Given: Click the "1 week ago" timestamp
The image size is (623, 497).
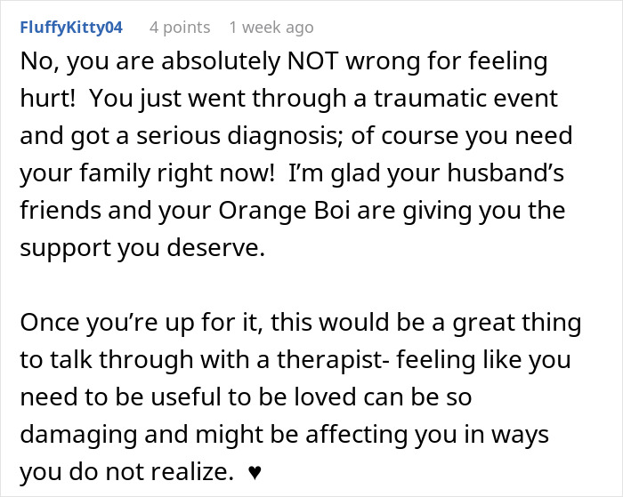Looking at the screenshot, I should 271,28.
